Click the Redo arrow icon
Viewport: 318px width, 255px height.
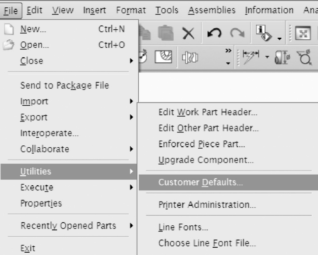237,33
